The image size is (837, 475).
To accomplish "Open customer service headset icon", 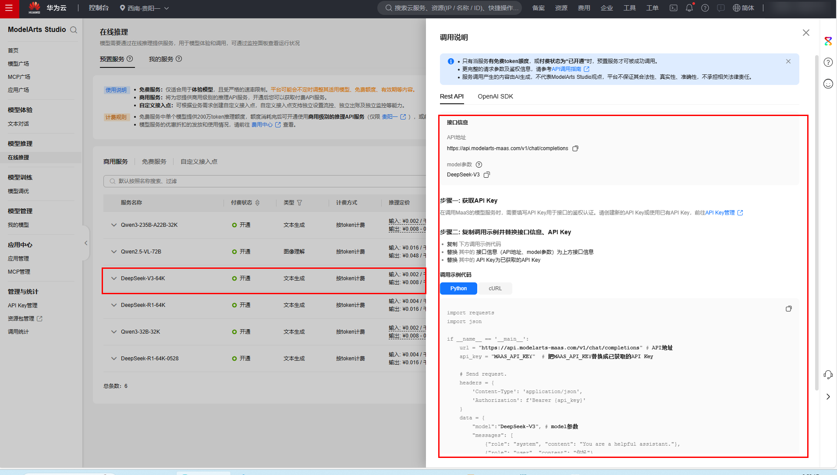I will (x=828, y=375).
